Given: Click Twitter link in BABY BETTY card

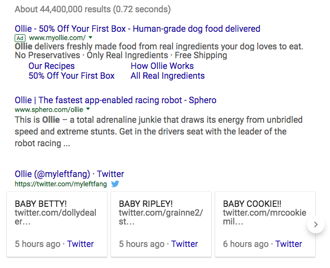Looking at the screenshot, I should pos(80,244).
